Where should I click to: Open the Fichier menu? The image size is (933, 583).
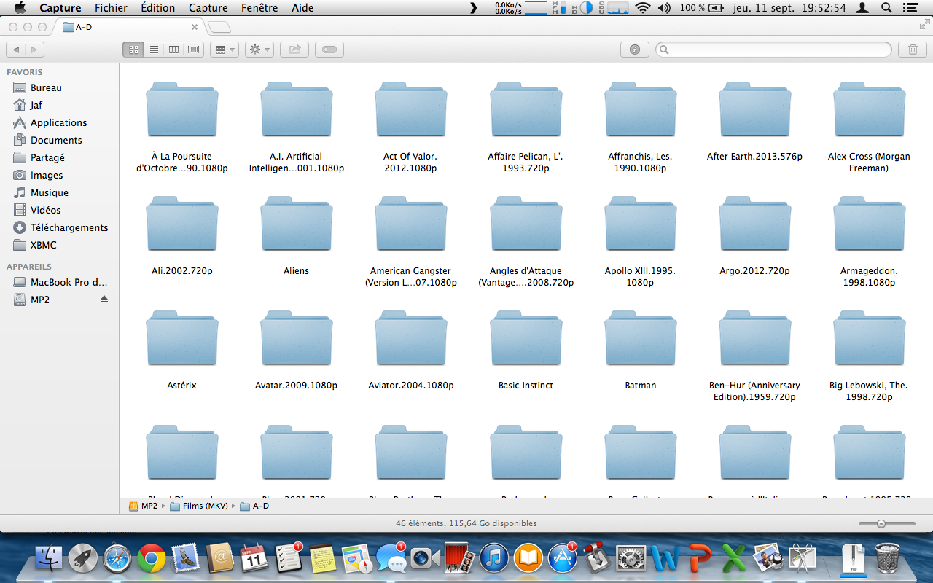pyautogui.click(x=111, y=8)
